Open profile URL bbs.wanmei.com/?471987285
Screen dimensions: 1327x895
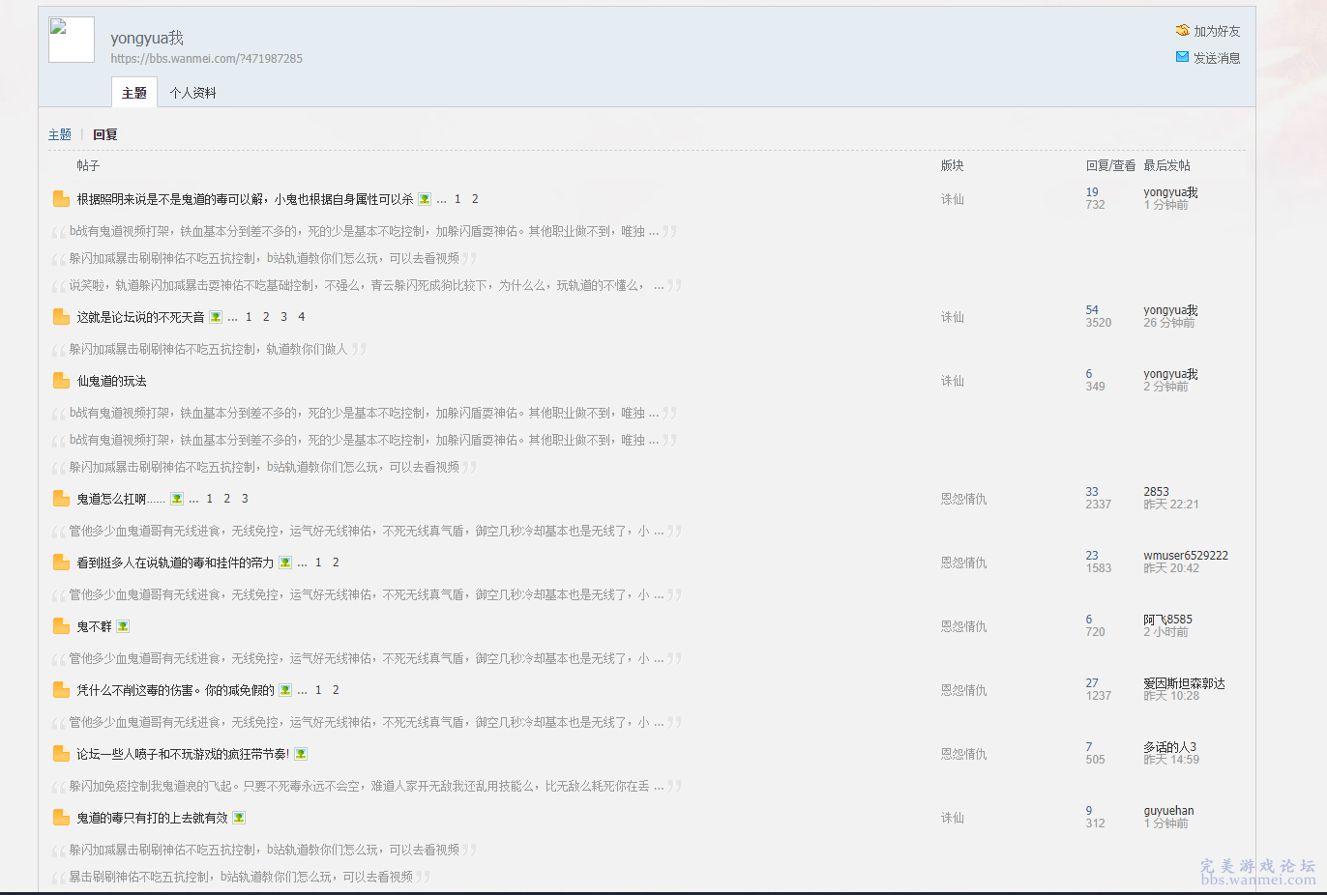pos(206,59)
